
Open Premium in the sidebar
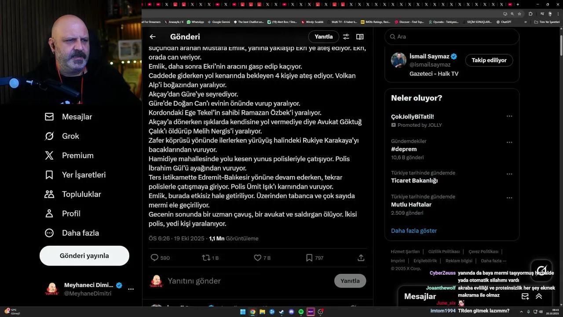[69, 155]
